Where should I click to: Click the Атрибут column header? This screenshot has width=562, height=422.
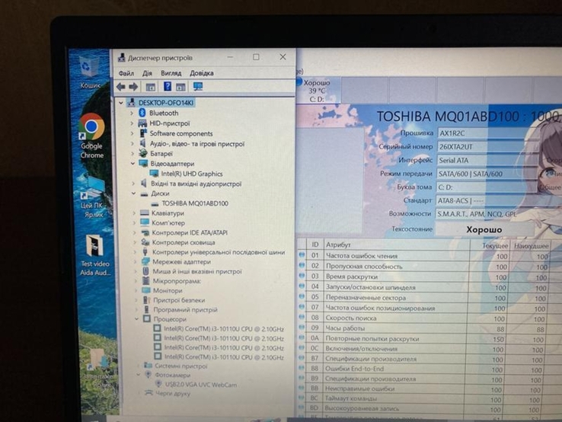pos(397,245)
